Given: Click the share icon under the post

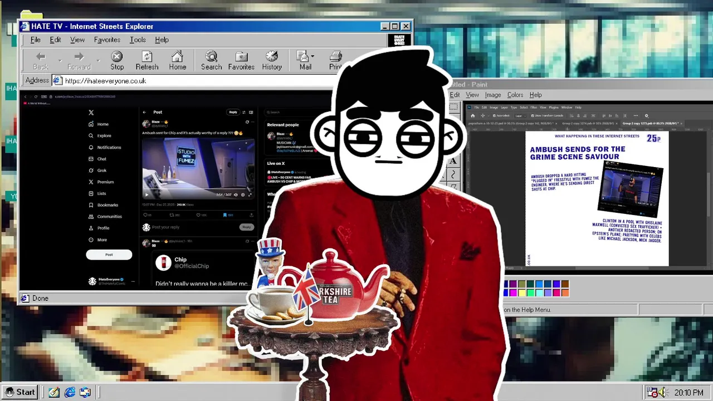Looking at the screenshot, I should click(x=251, y=215).
